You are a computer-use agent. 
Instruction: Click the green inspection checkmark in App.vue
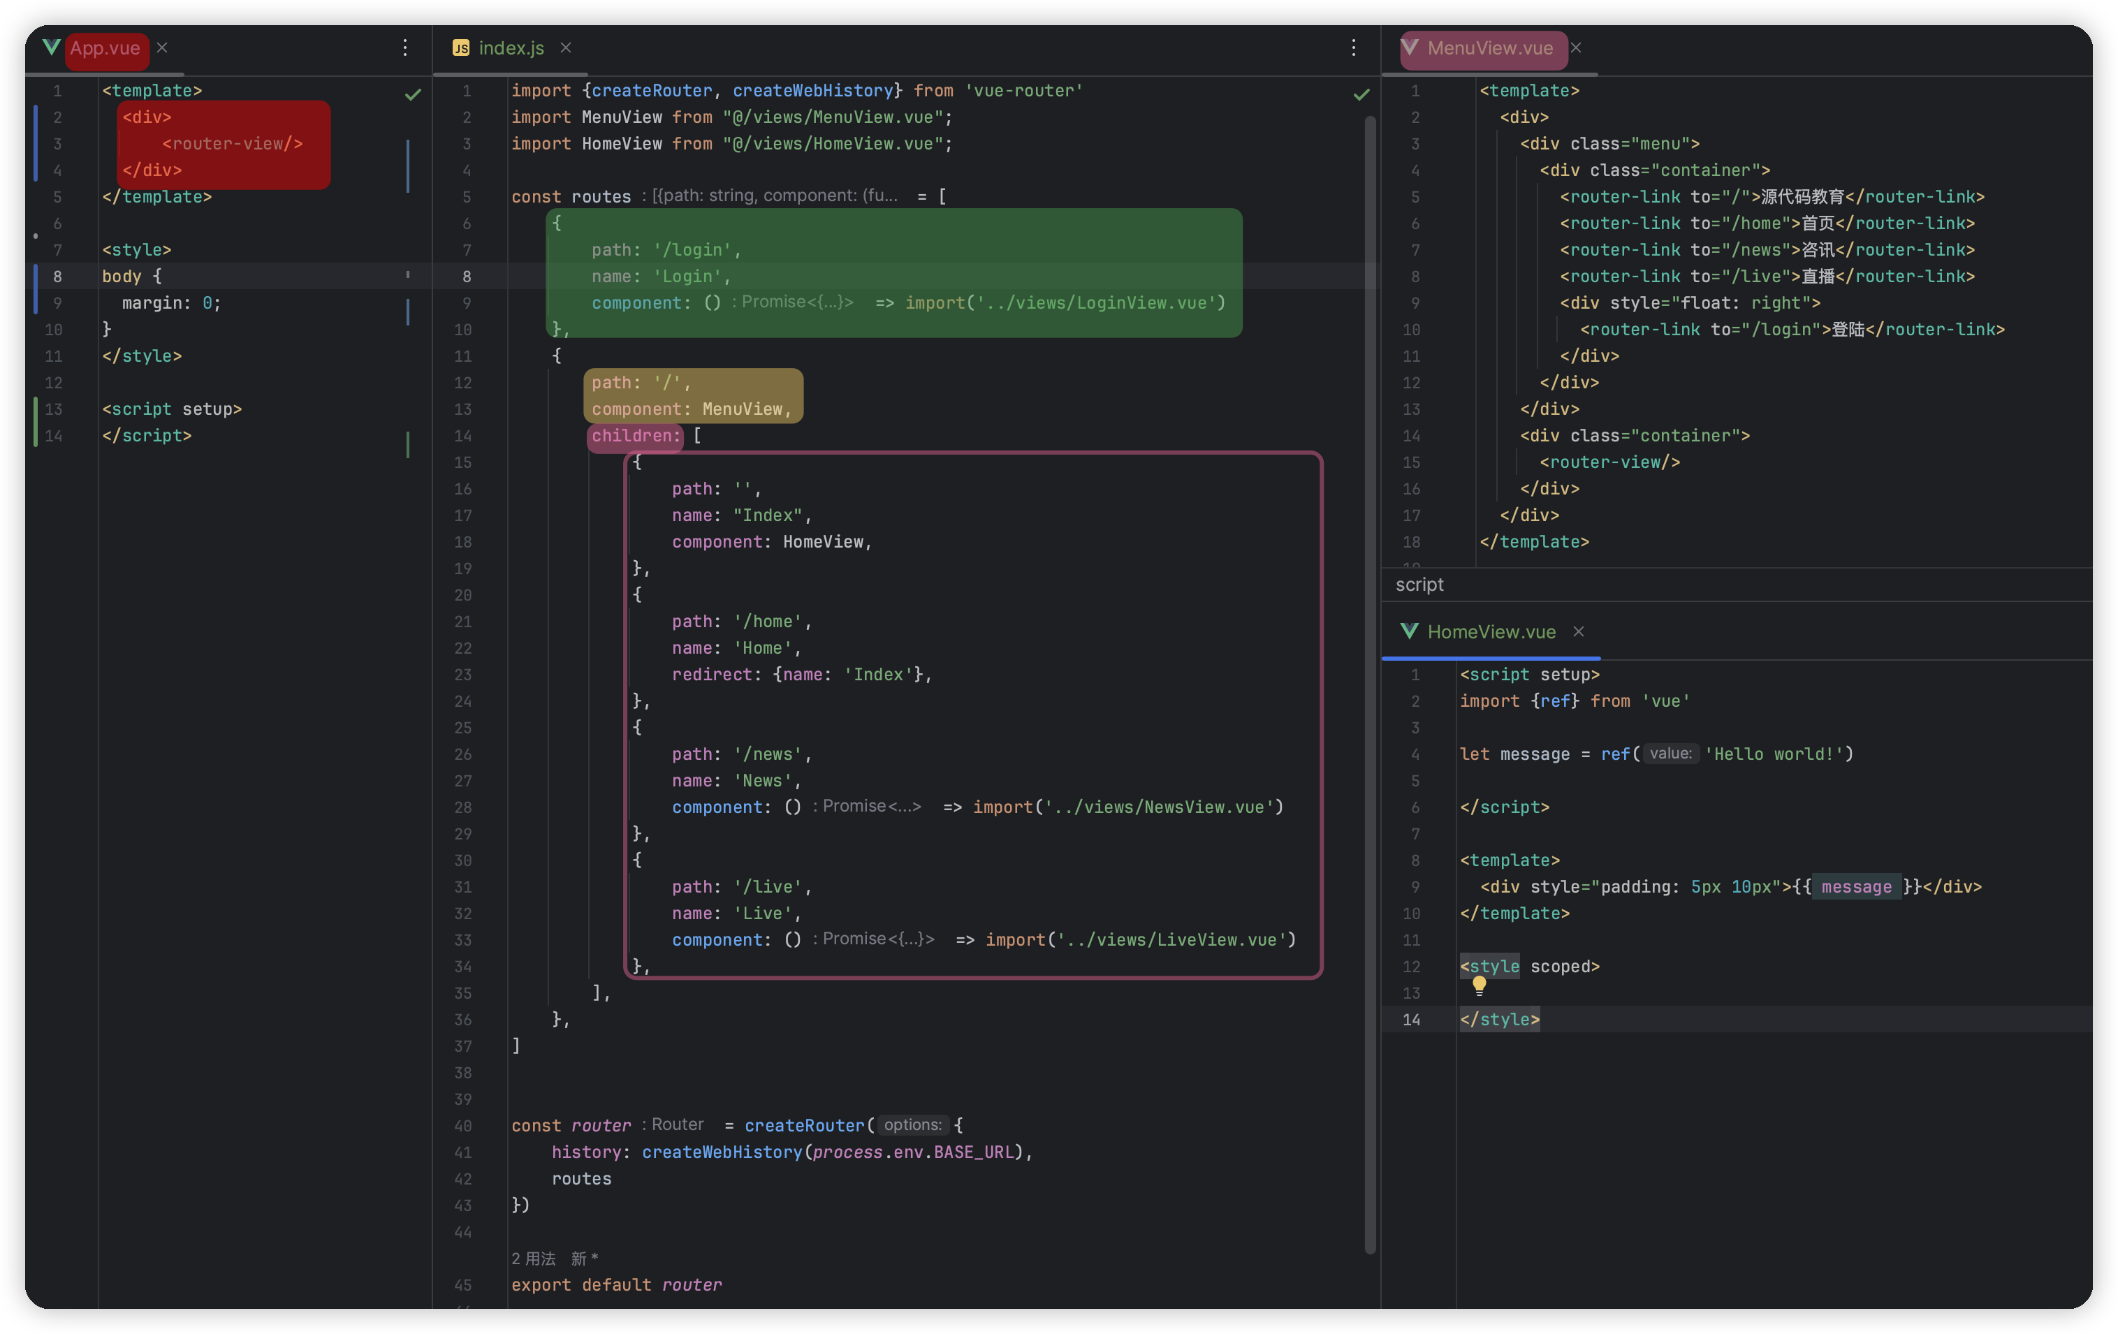(413, 94)
